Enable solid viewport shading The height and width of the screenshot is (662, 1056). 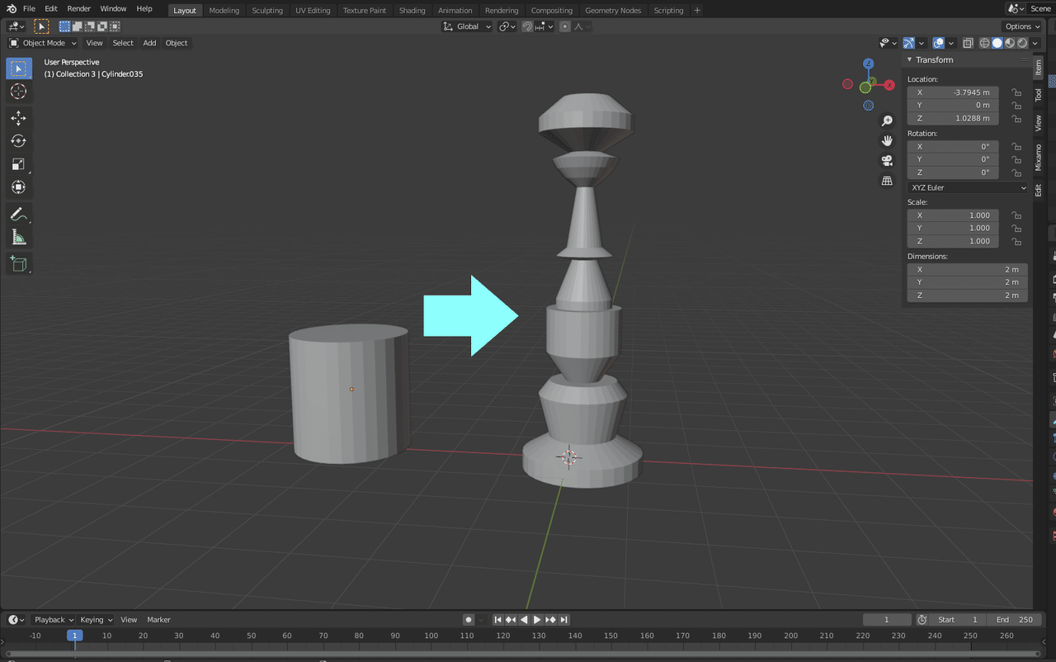click(x=997, y=43)
